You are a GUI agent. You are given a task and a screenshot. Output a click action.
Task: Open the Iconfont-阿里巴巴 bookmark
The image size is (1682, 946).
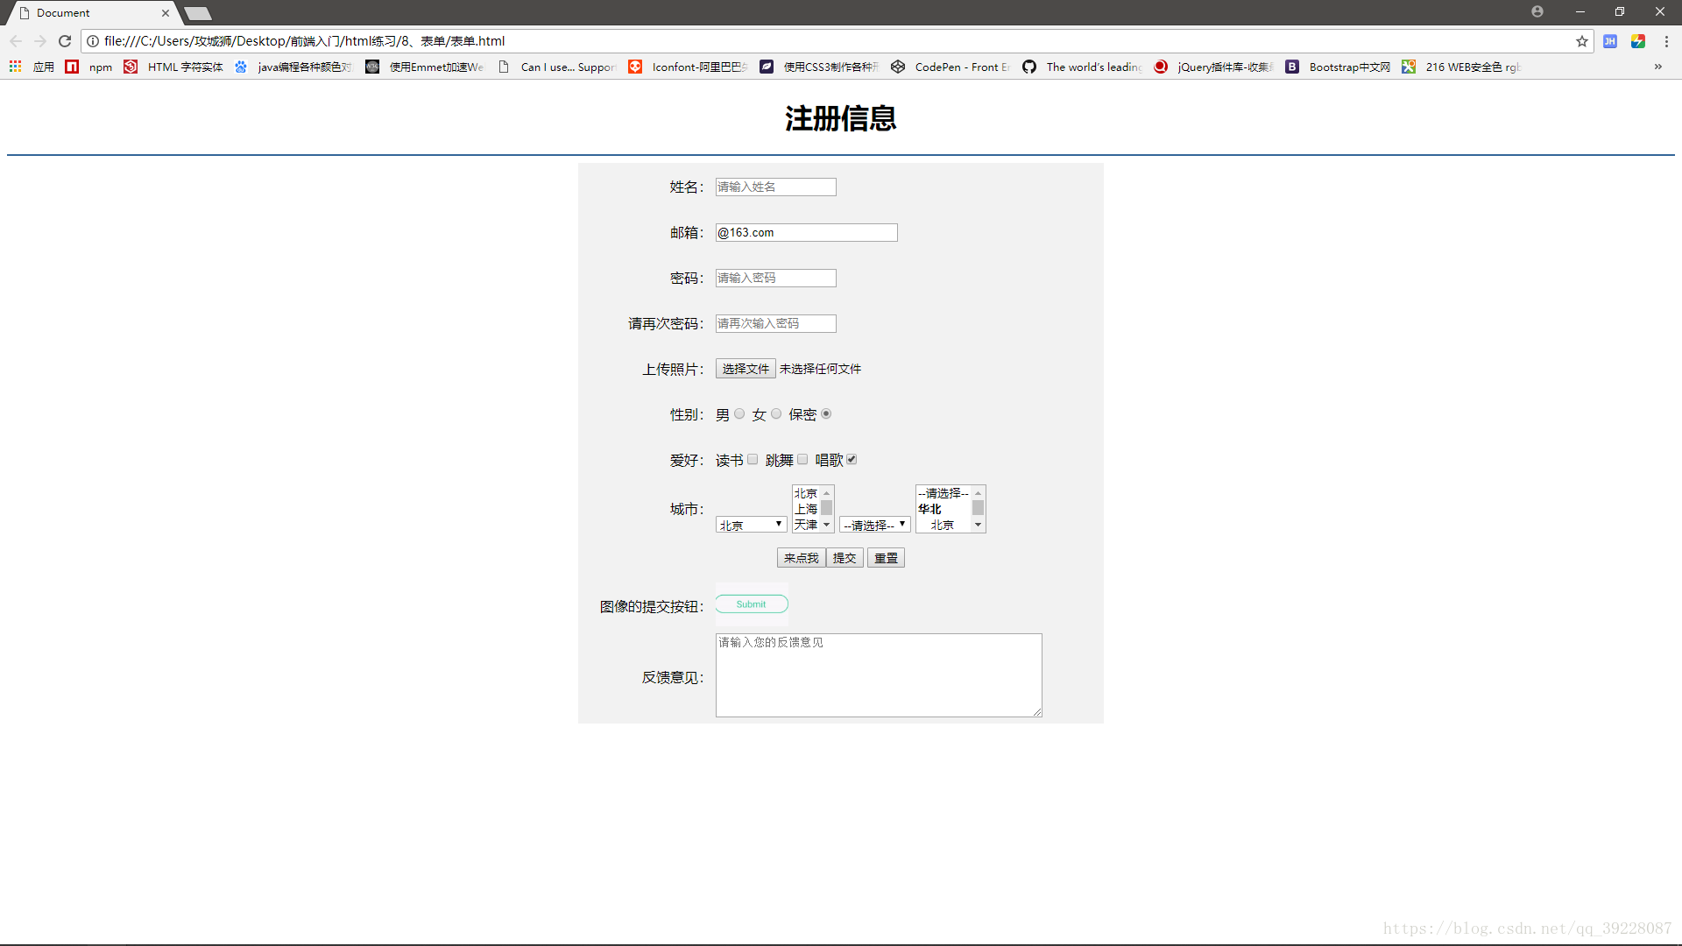[x=688, y=67]
